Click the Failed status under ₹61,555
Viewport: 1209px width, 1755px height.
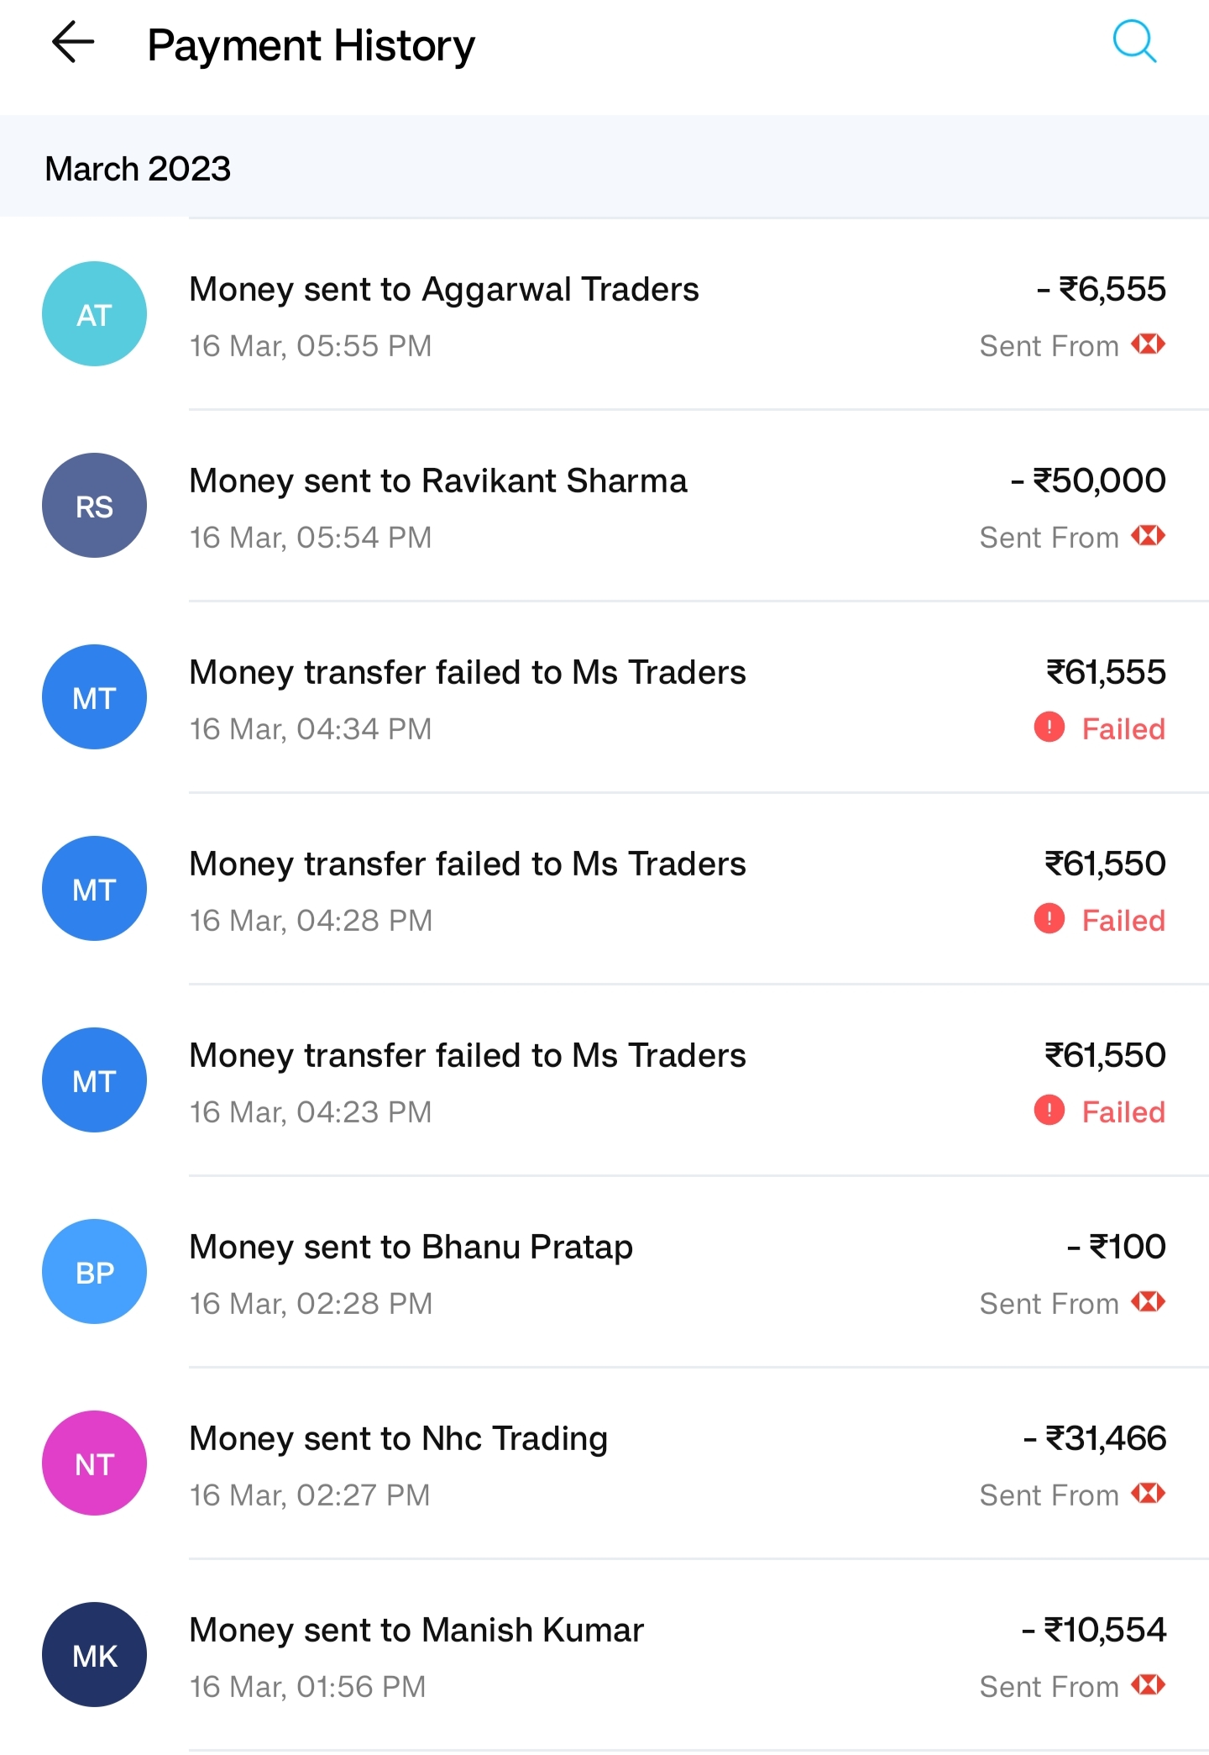point(1123,728)
